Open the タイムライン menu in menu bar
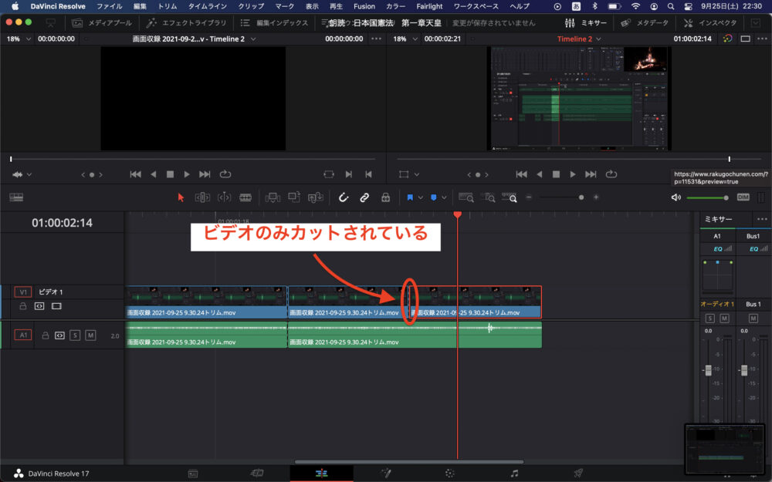The height and width of the screenshot is (482, 772). [x=208, y=6]
